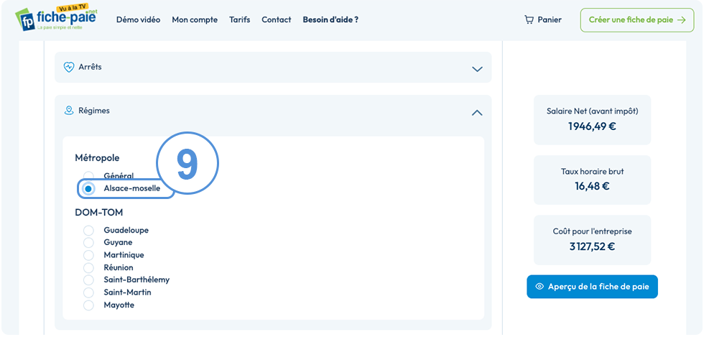Click the Arrêts heart pulse icon
704x337 pixels.
69,67
